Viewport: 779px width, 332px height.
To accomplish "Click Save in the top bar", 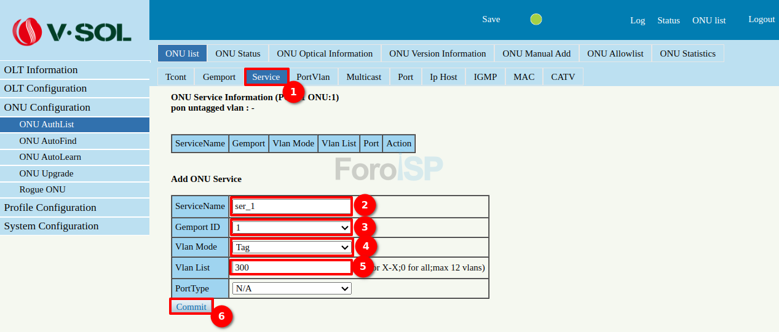I will click(x=491, y=20).
